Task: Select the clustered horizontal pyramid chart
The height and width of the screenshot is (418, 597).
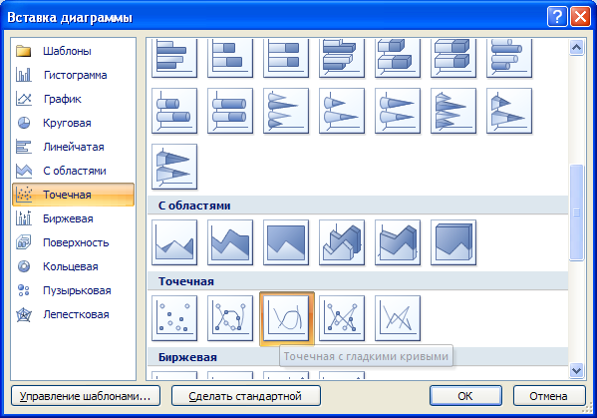Action: click(x=453, y=111)
